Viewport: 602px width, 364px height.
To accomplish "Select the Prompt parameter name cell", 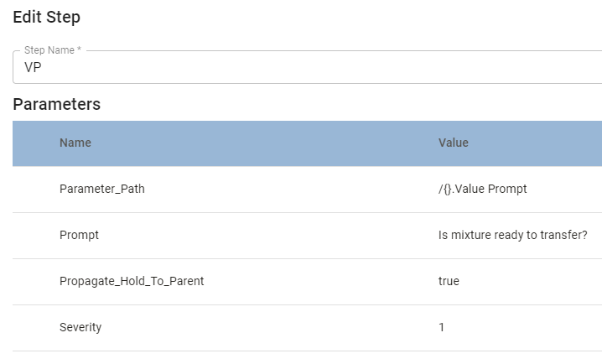I will (x=79, y=235).
